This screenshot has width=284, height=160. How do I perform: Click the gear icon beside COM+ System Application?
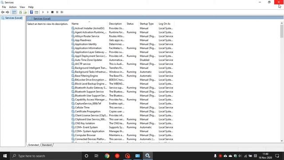point(73,131)
